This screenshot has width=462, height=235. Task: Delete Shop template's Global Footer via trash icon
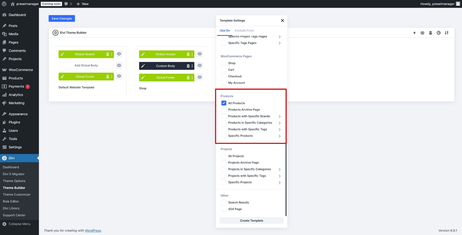[188, 78]
